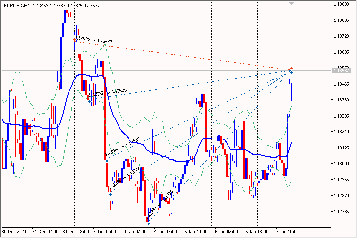Click the lowest blue buy arrow at 1.12731

pyautogui.click(x=149, y=224)
